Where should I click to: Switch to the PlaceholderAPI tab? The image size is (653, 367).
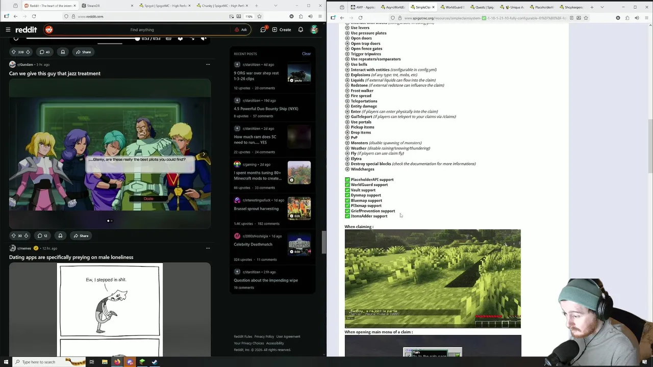pyautogui.click(x=542, y=7)
